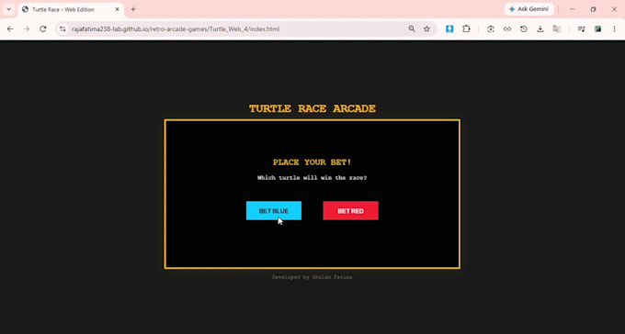Restore down the Chrome window

tap(593, 9)
